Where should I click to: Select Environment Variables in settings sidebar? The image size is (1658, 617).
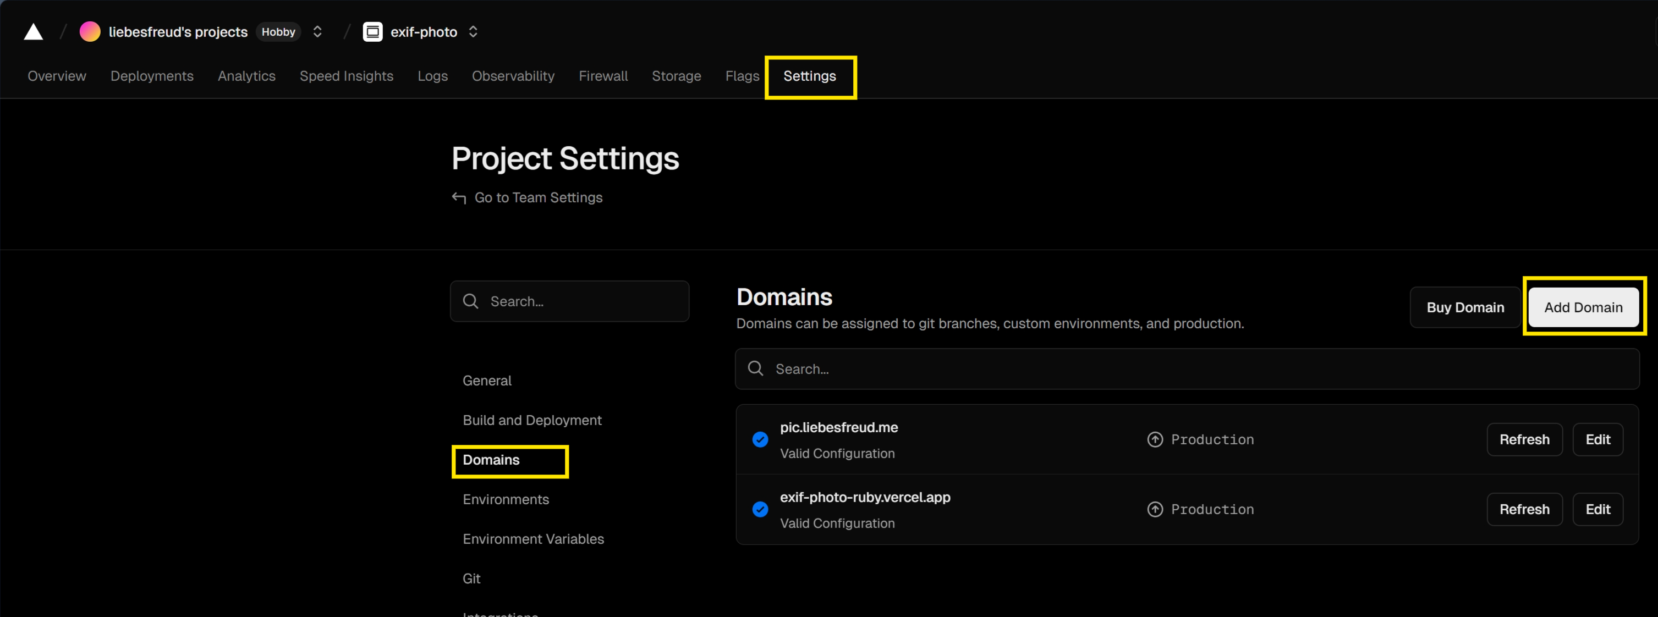(533, 539)
